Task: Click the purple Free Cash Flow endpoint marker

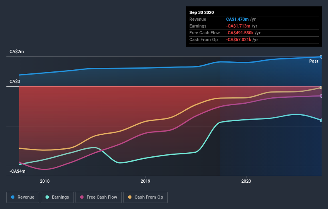Action: pos(321,96)
